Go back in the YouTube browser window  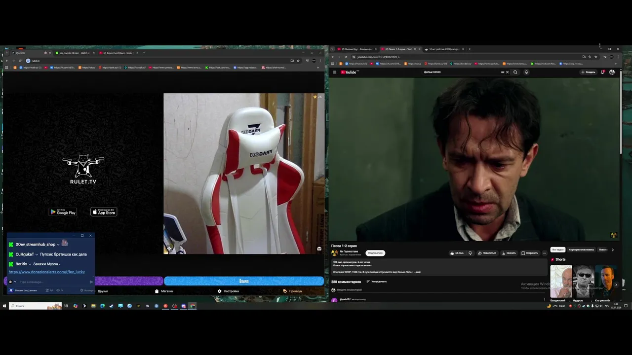pyautogui.click(x=332, y=57)
